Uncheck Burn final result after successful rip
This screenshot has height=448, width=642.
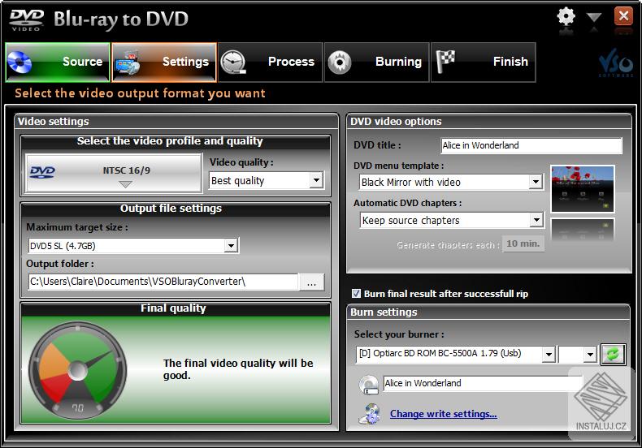(356, 294)
